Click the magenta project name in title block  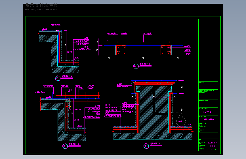tap(207, 112)
